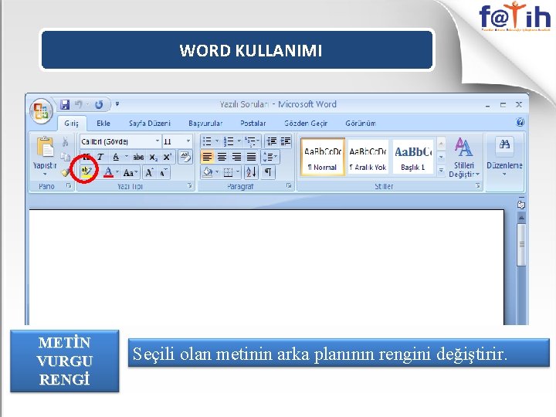Select the Başlık 1 style
556x417 pixels.
coord(413,157)
